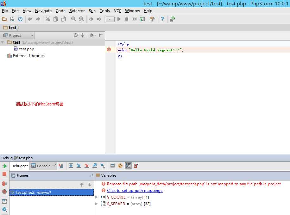Toggle Mute Breakpoints
Image resolution: width=290 pixels, height=215 pixels.
coord(4,192)
